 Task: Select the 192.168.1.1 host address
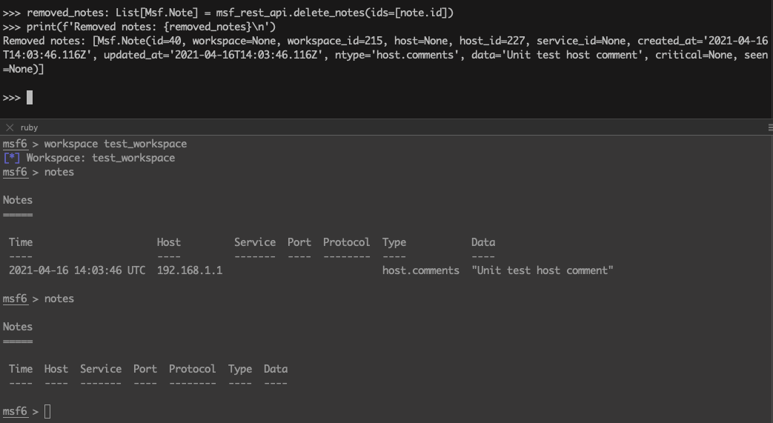click(189, 270)
